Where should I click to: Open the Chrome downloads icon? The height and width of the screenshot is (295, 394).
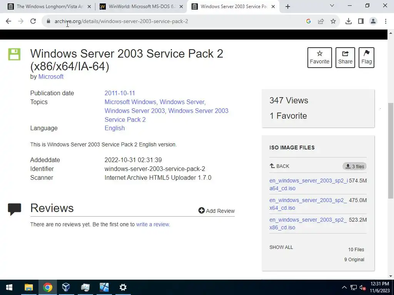[349, 22]
